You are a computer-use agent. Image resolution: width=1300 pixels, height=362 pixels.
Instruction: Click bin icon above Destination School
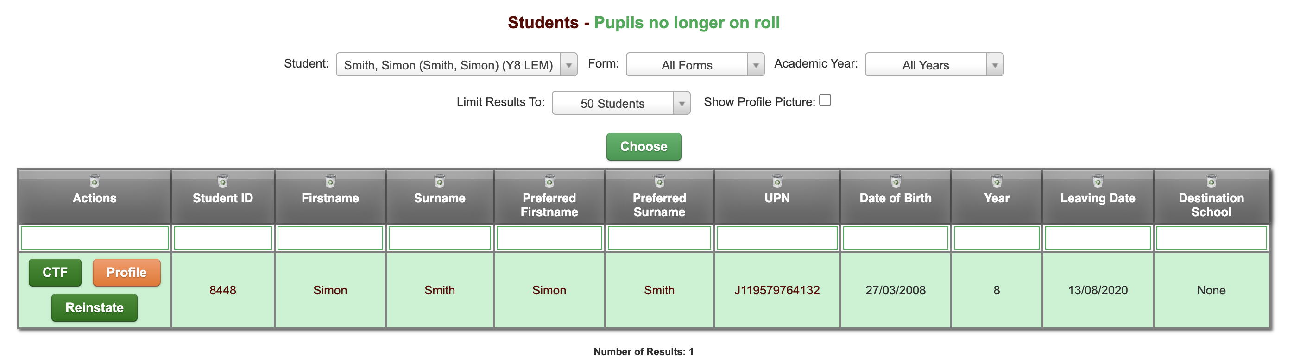[x=1211, y=181]
